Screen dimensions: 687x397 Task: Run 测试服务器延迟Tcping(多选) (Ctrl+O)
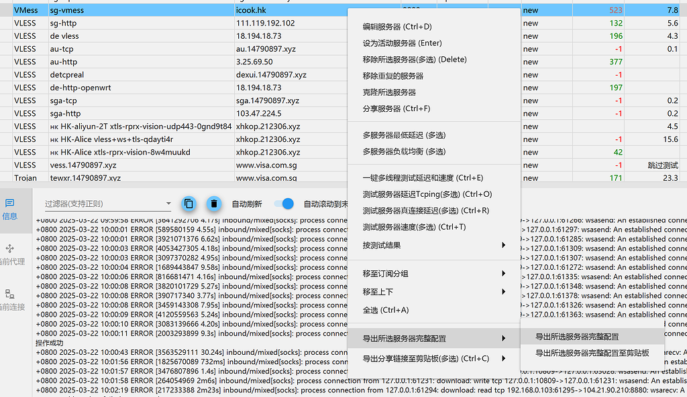434,194
